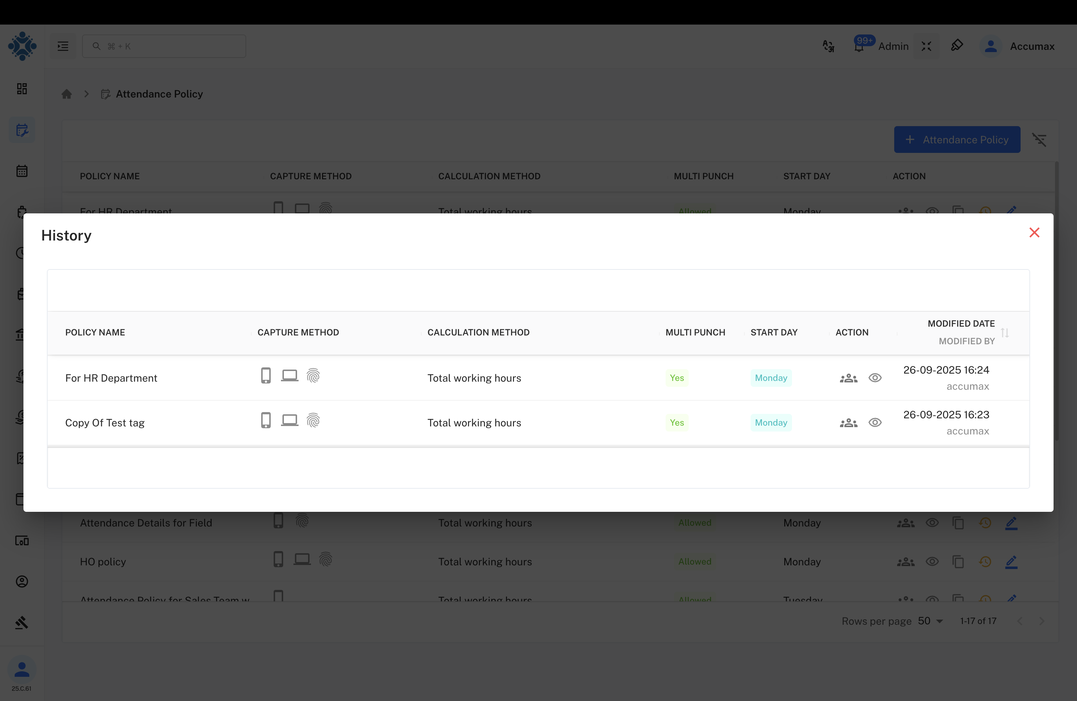Viewport: 1077px width, 701px height.
Task: Collapse the sidebar menu
Action: coord(63,46)
